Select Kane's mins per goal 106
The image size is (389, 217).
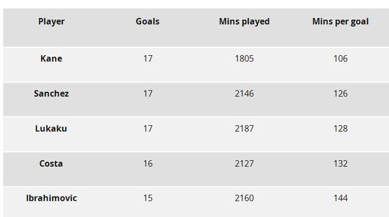coord(341,59)
